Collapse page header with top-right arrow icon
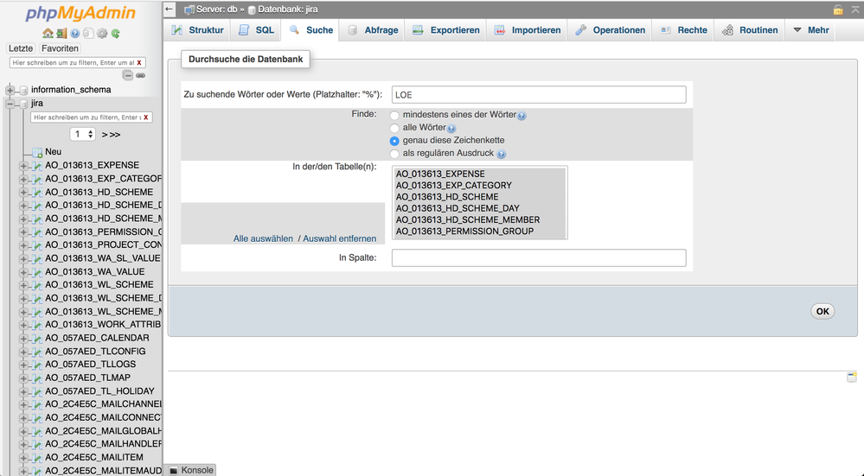This screenshot has height=476, width=864. [855, 10]
